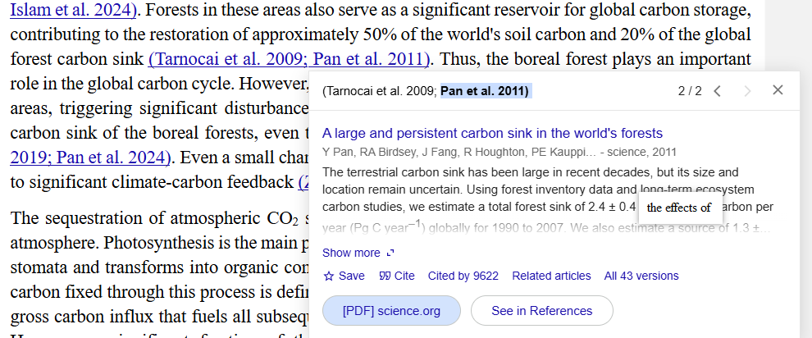This screenshot has height=338, width=812.
Task: Save the article with the star icon
Action: (x=329, y=276)
